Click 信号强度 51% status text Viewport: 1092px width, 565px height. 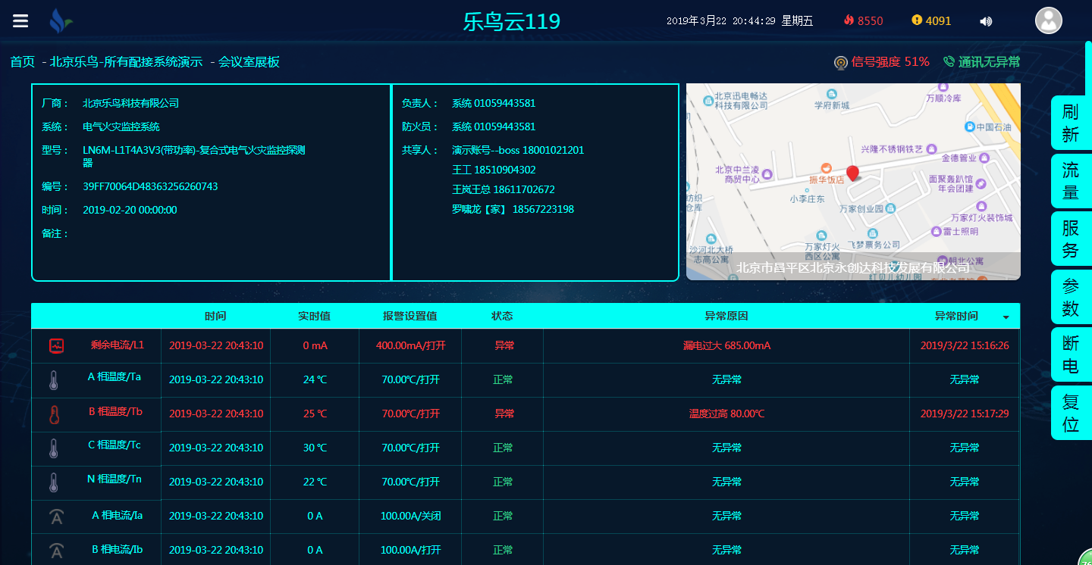pyautogui.click(x=890, y=62)
